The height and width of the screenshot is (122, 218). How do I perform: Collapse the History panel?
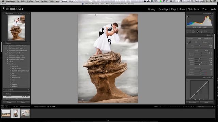4,94
